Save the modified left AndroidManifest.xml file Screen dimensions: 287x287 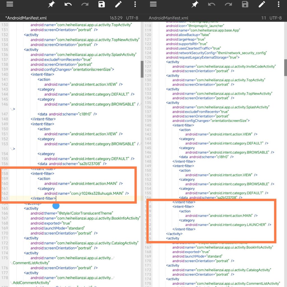pos(101,4)
